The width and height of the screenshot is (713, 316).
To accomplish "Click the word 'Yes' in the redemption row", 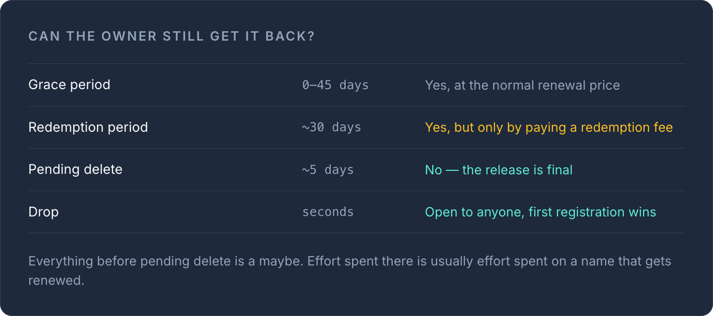I will 436,128.
